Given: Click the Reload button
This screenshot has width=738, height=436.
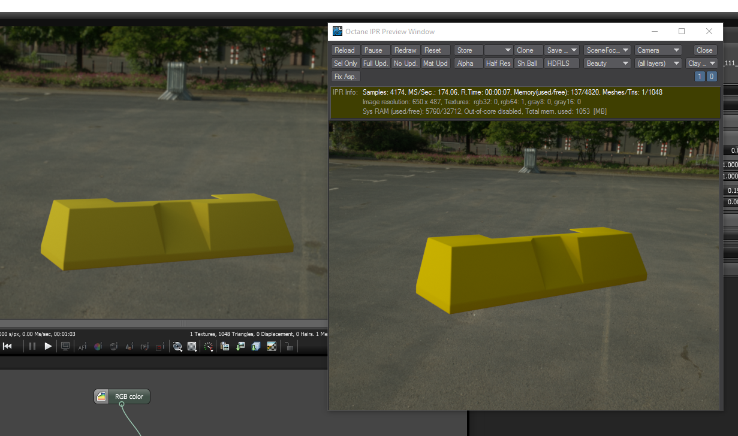Looking at the screenshot, I should click(345, 50).
